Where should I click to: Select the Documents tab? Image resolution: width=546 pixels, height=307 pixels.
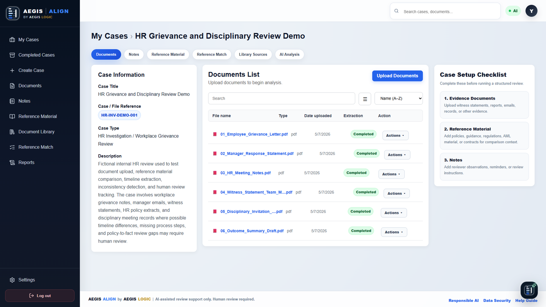[106, 55]
